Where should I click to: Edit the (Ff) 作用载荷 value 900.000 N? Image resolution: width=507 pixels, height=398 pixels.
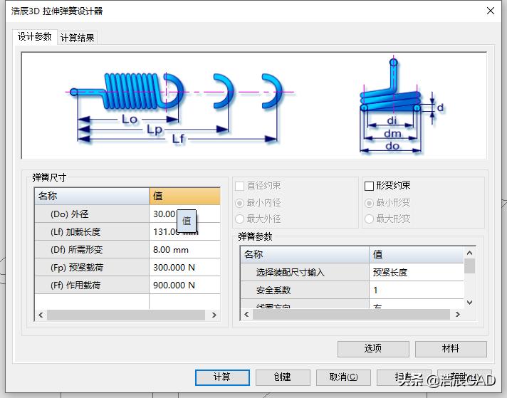point(184,286)
